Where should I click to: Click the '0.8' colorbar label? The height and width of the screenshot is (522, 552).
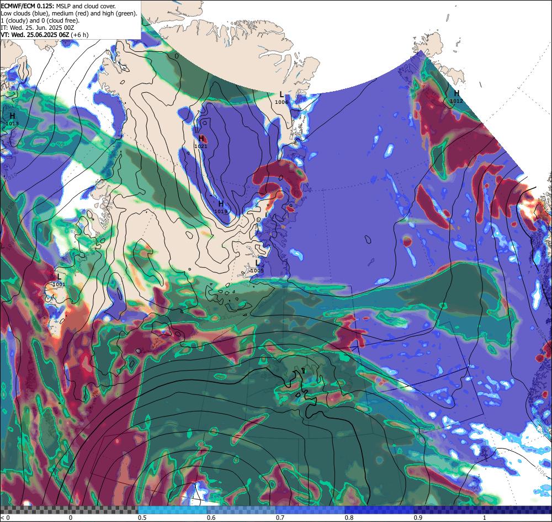[349, 518]
